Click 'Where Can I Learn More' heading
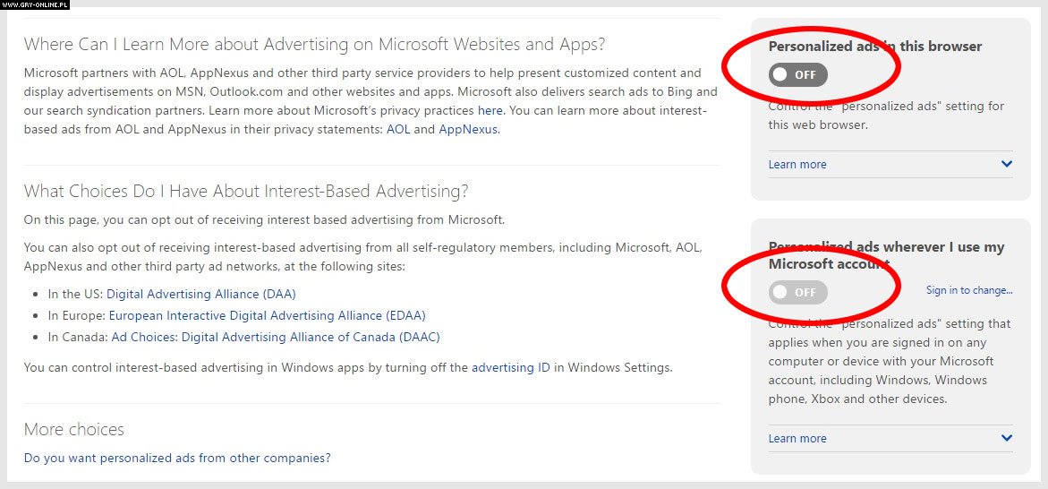 click(314, 45)
